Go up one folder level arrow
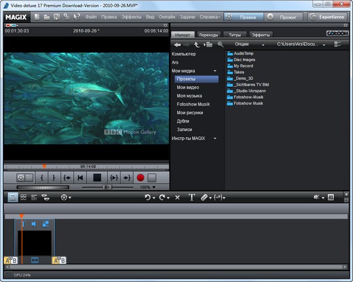 click(197, 45)
